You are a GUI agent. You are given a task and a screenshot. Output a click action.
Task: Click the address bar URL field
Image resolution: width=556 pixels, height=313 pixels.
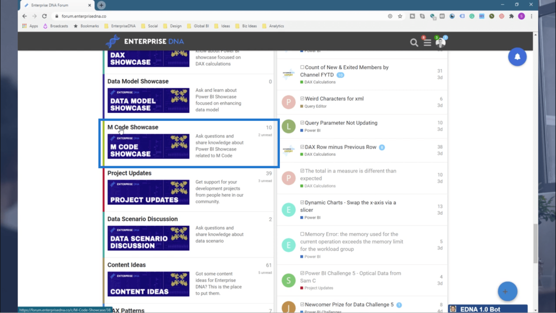click(x=218, y=16)
